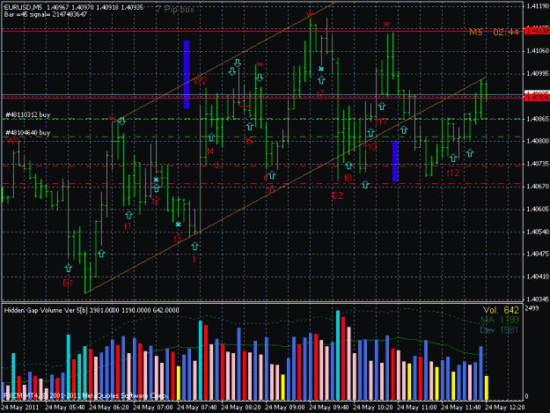The width and height of the screenshot is (550, 413).
Task: Click the '24 May 07:00' time axis label
Action: 153,408
